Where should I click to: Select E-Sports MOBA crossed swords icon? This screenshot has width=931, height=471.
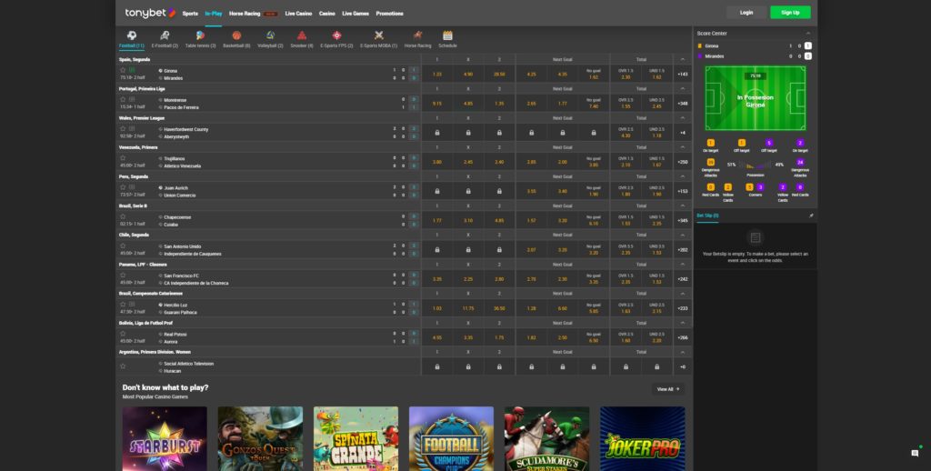pos(379,35)
